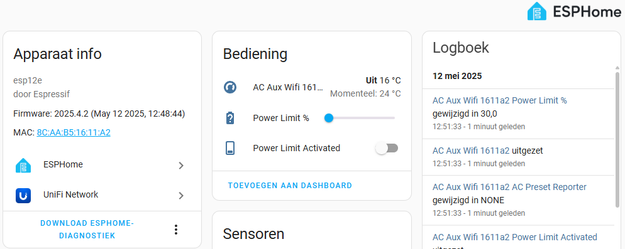Viewport: 625px width, 249px height.
Task: Open AC Aux Wifi 1611a2 Power Limit % log entry
Action: (500, 100)
